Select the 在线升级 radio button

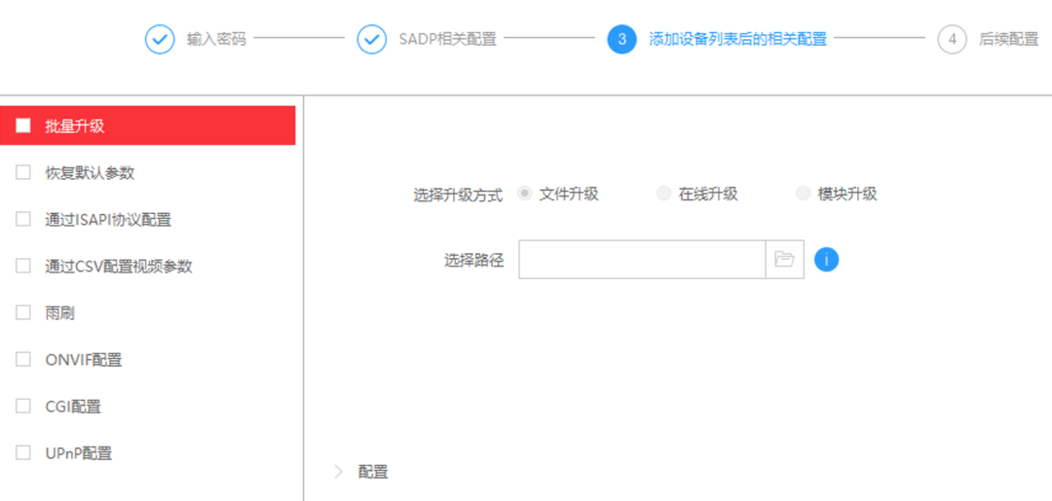(663, 194)
